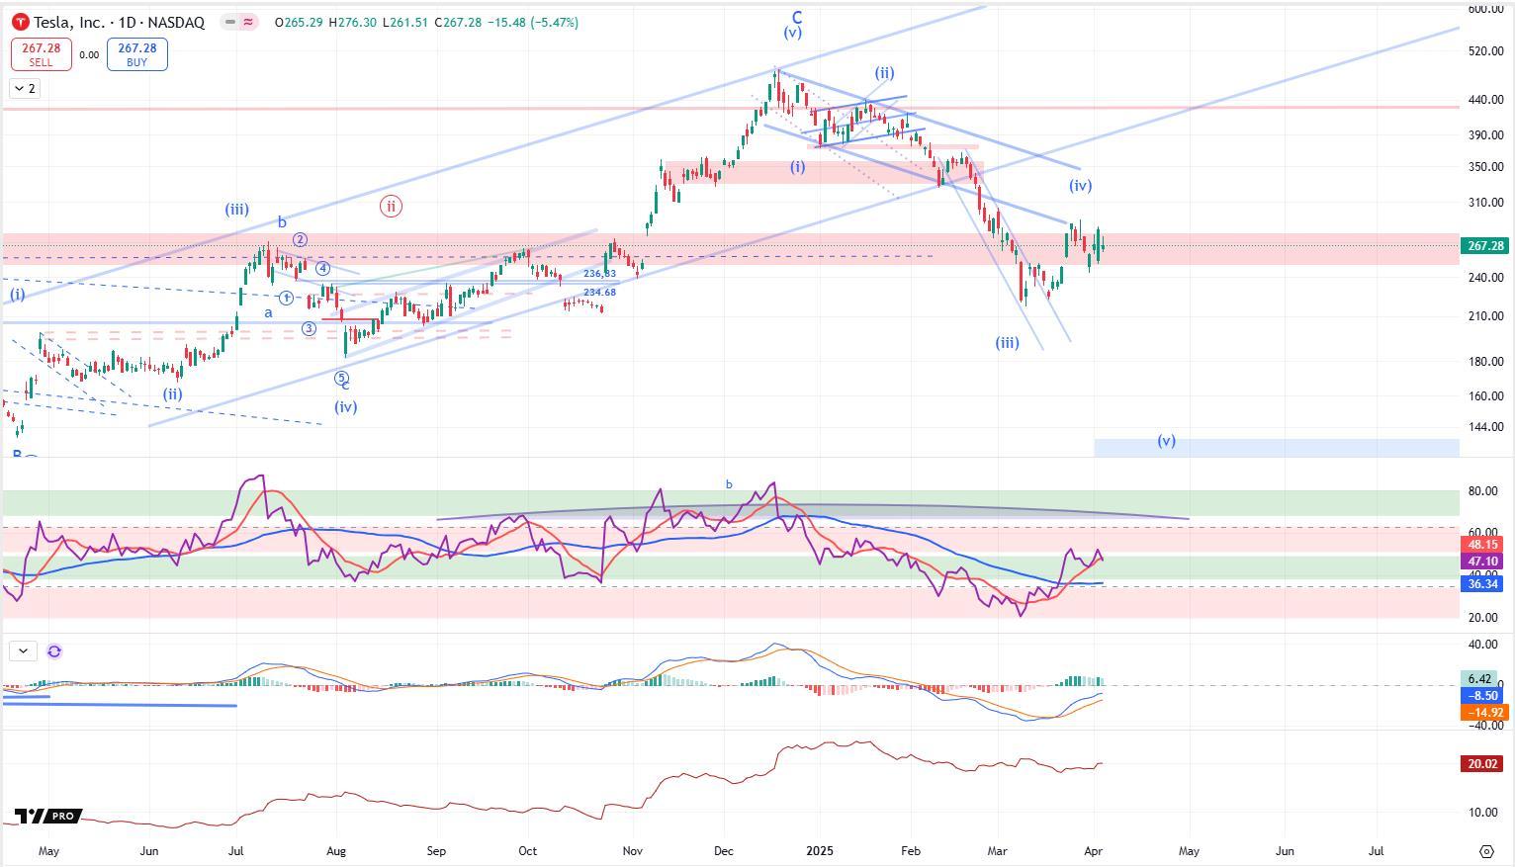
Task: Click the 440.00 price scale label
Action: [x=1485, y=100]
